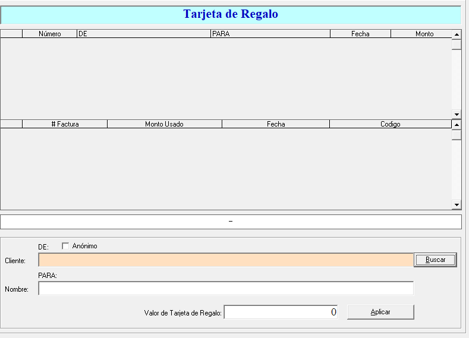Select the Valor de Tarjeta de Regalo field
469x338 pixels.
click(x=281, y=312)
